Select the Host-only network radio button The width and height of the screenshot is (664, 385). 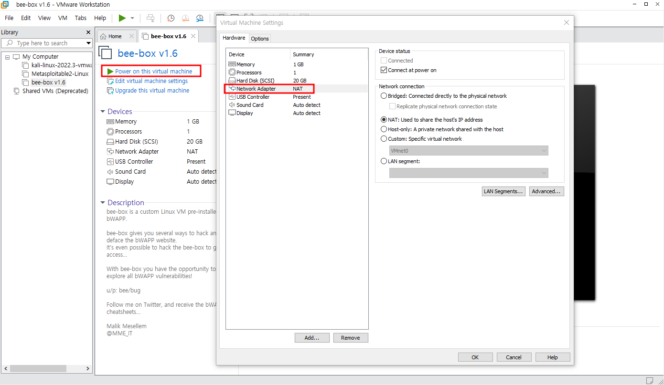point(384,129)
